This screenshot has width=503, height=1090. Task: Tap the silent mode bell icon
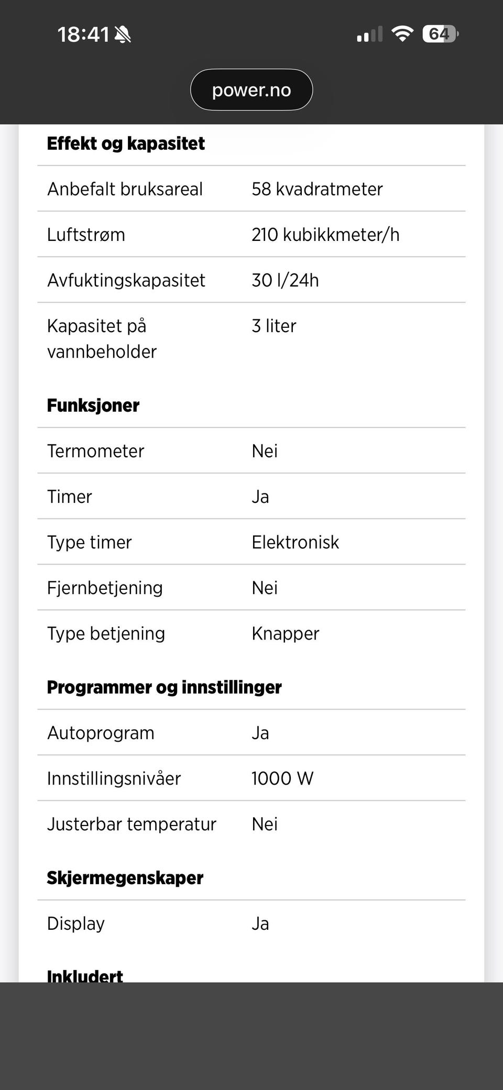[123, 35]
